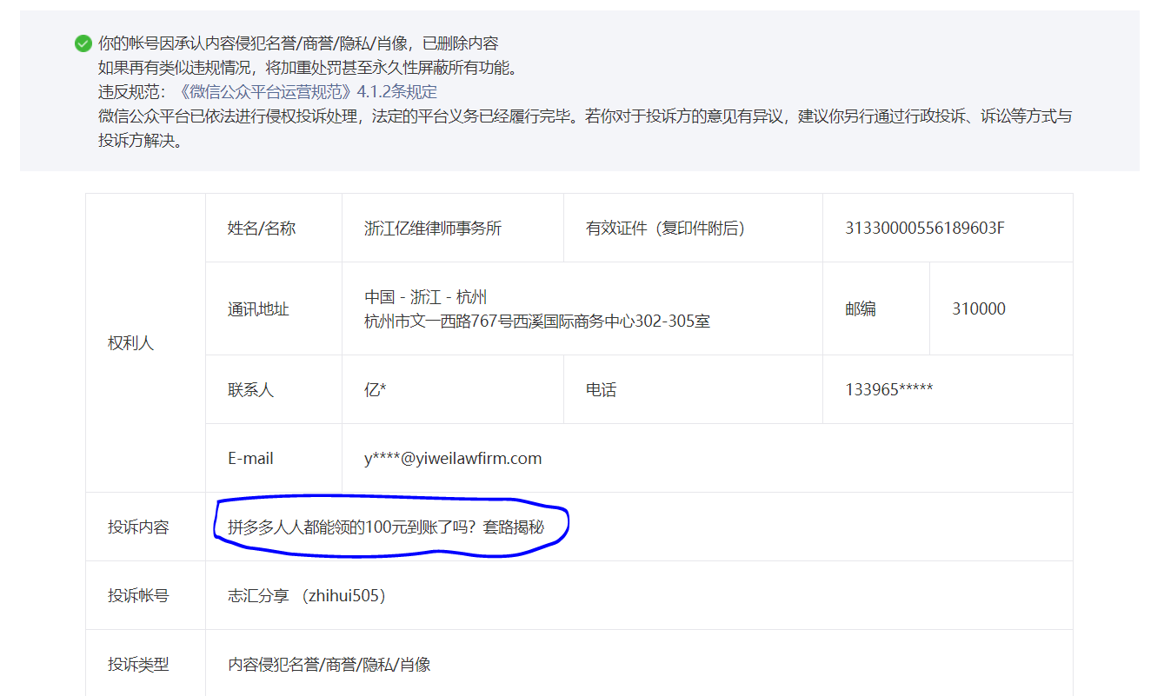Click the 邮编 label cell
1164x696 pixels.
click(861, 308)
